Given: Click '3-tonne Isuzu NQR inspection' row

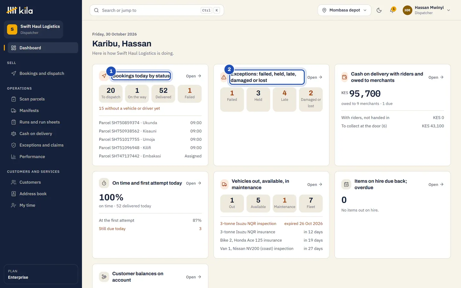Looking at the screenshot, I should point(271,223).
